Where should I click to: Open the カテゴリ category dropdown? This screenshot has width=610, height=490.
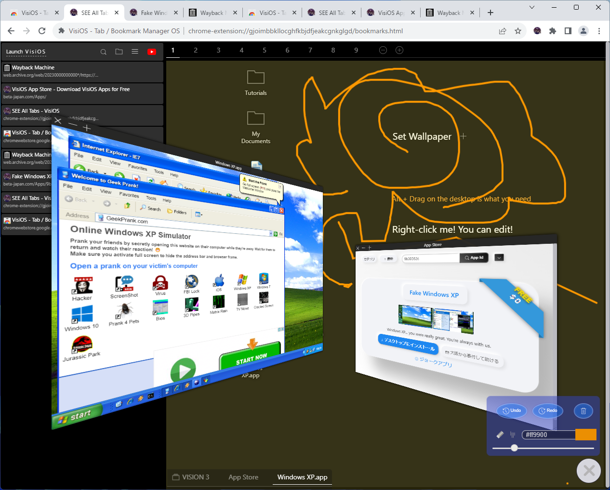(x=369, y=258)
